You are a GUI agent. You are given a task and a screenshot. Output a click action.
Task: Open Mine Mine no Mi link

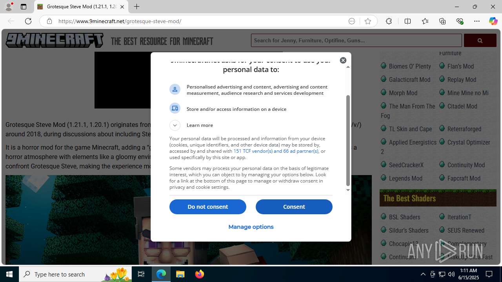[x=468, y=93]
